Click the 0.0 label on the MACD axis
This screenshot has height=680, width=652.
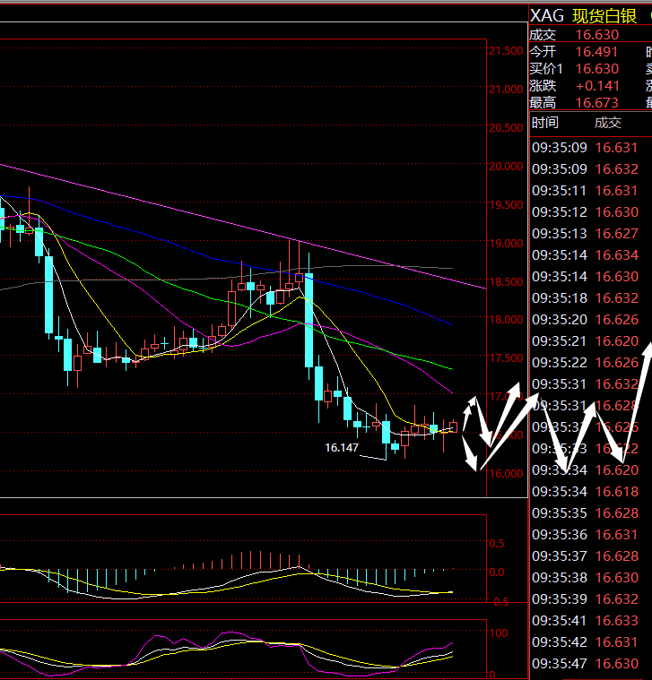tap(497, 572)
